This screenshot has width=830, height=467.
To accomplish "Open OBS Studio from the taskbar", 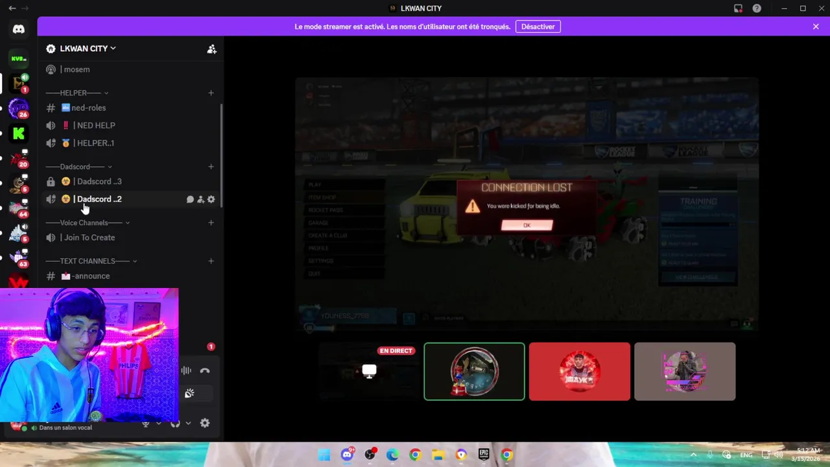I will pos(370,455).
